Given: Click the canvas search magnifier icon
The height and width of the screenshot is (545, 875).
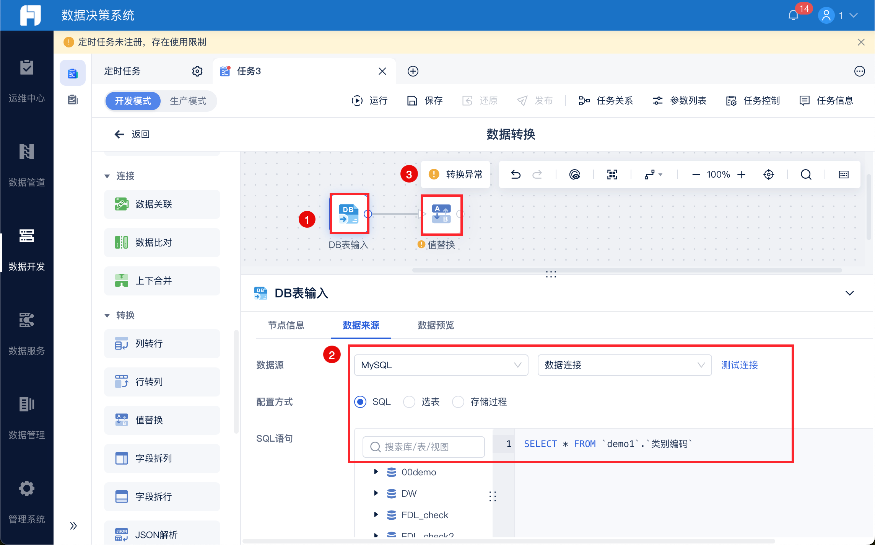Looking at the screenshot, I should click(806, 175).
